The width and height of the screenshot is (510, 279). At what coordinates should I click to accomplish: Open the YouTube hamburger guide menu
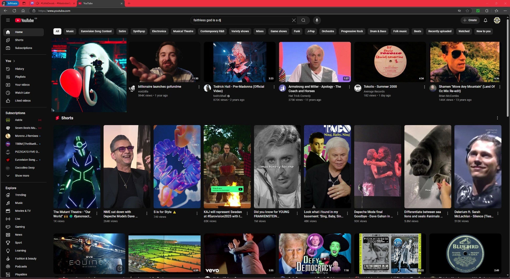point(8,20)
